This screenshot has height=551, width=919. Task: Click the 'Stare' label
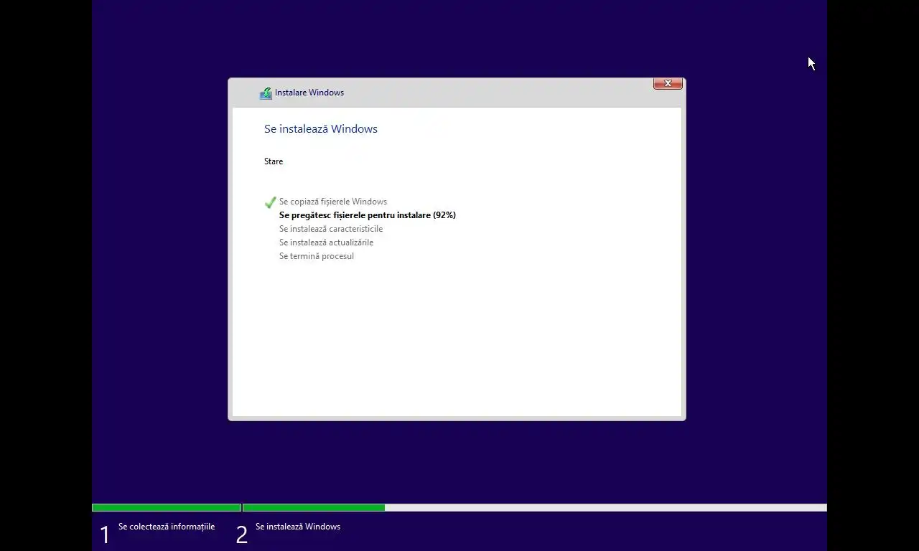click(274, 161)
